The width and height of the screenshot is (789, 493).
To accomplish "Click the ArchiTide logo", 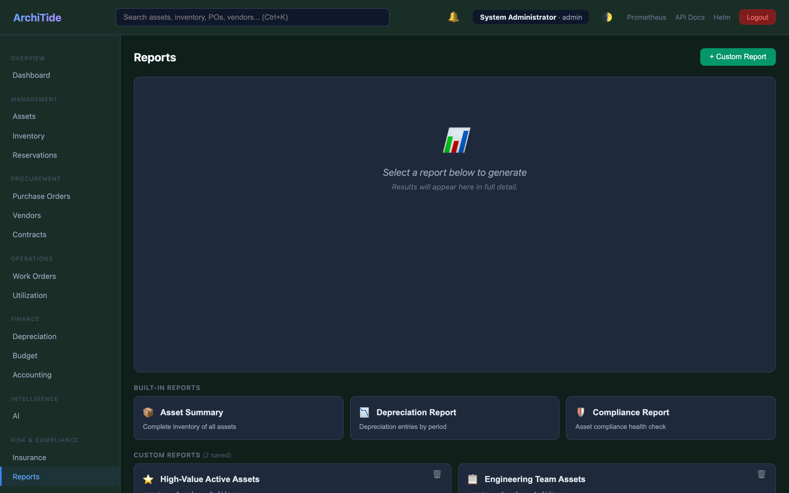I will pyautogui.click(x=37, y=17).
